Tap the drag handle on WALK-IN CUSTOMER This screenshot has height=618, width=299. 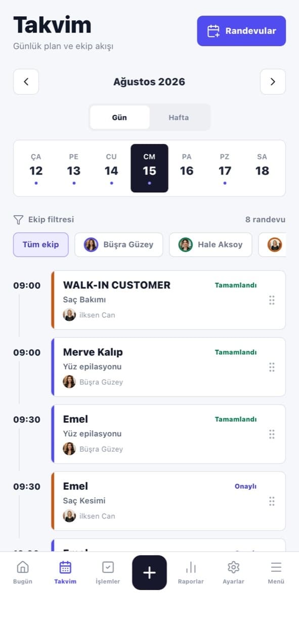coord(272,300)
